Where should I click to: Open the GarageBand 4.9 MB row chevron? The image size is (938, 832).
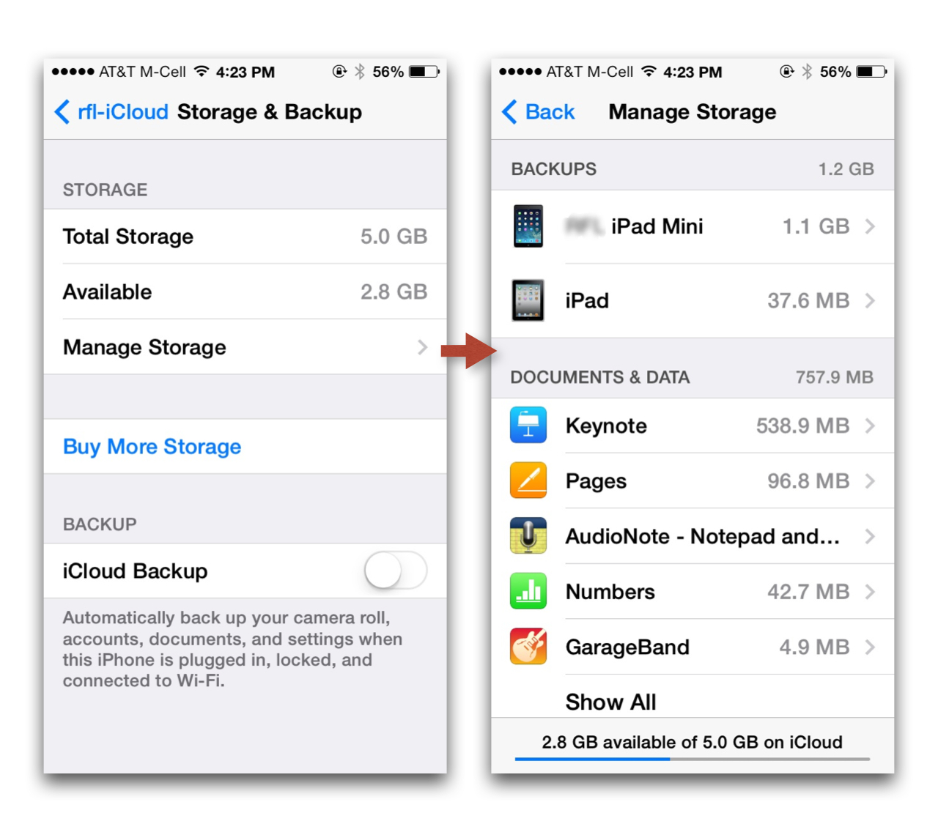pyautogui.click(x=870, y=647)
